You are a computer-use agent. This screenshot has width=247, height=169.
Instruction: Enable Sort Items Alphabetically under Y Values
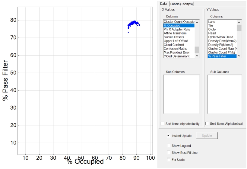pos(207,124)
